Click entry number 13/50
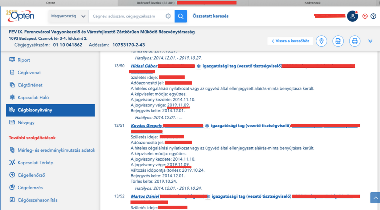 tap(119, 66)
